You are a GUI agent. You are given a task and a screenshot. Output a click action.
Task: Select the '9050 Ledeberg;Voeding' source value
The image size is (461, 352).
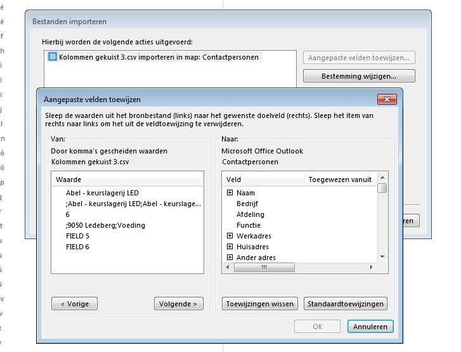[105, 225]
